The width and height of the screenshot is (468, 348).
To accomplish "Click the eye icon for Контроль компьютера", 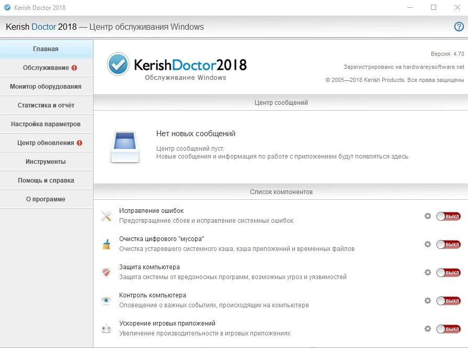I will coord(106,300).
